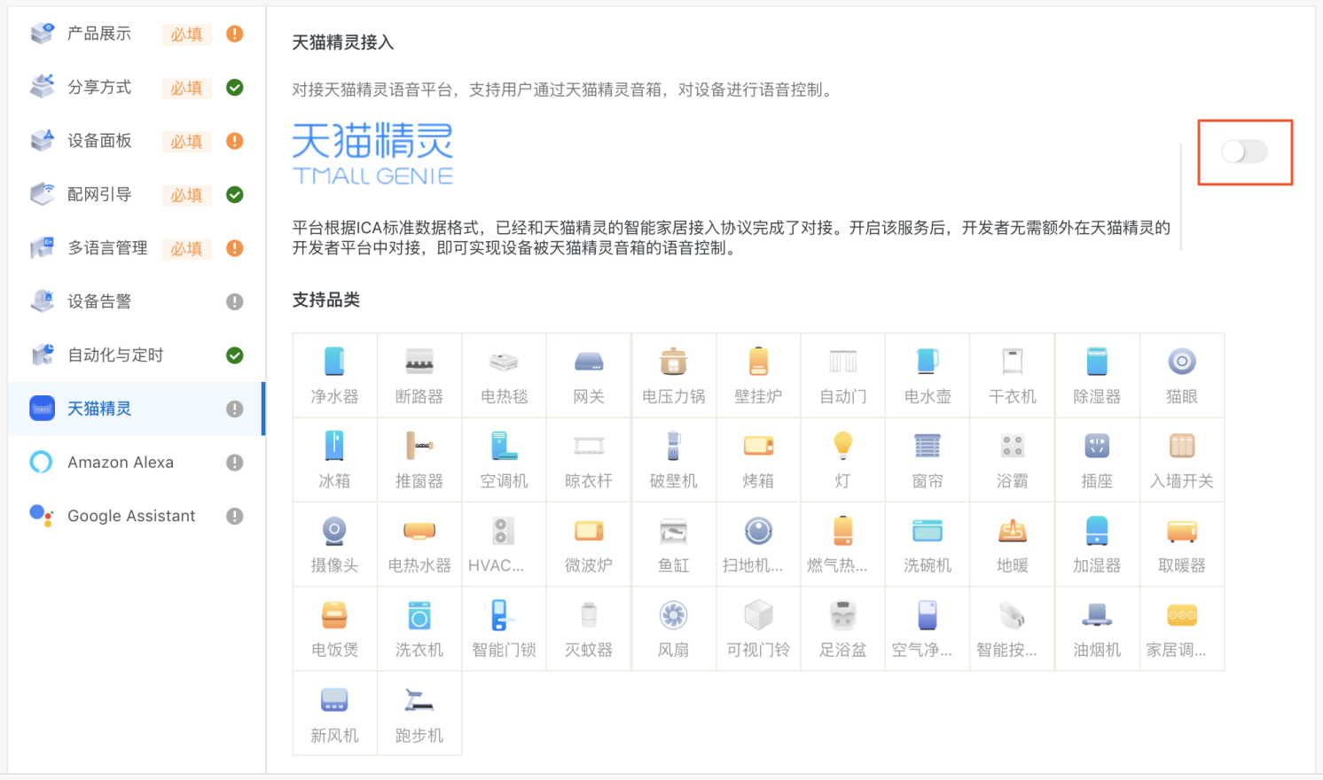1323x780 pixels.
Task: Click the Tmall Genie logo
Action: 373,153
